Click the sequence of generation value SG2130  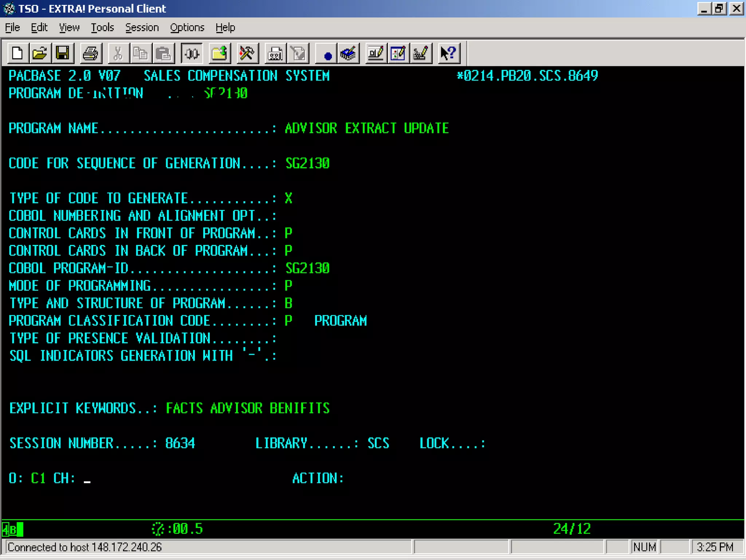[x=307, y=163]
